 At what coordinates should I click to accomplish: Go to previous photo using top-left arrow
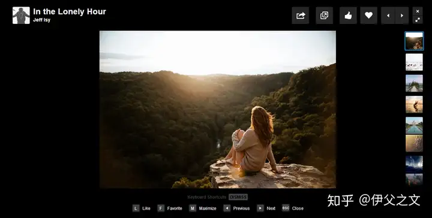(x=388, y=16)
